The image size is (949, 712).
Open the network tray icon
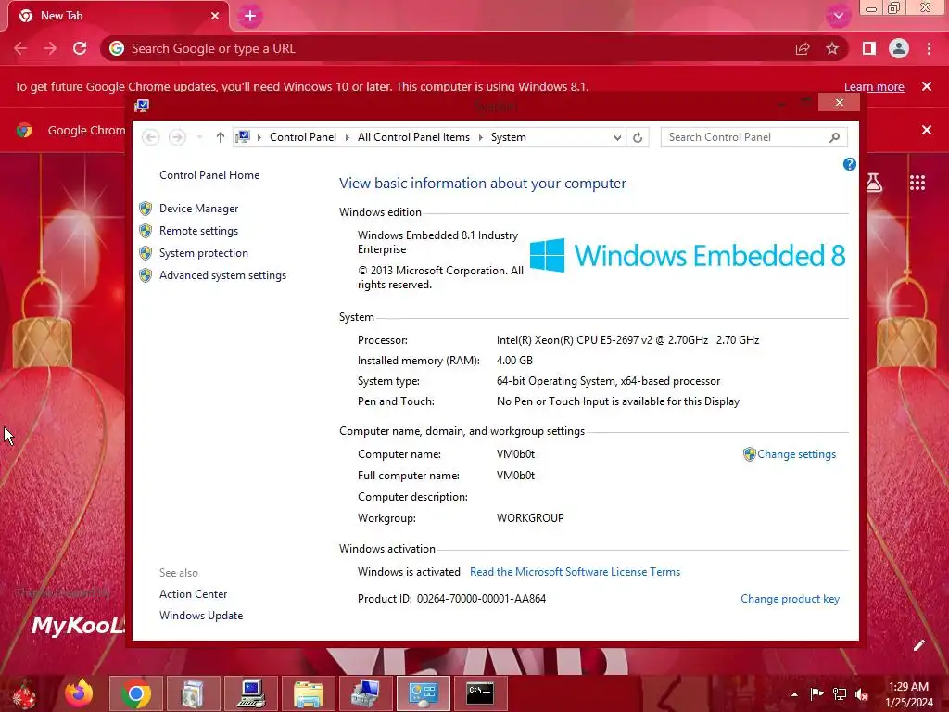click(x=840, y=694)
